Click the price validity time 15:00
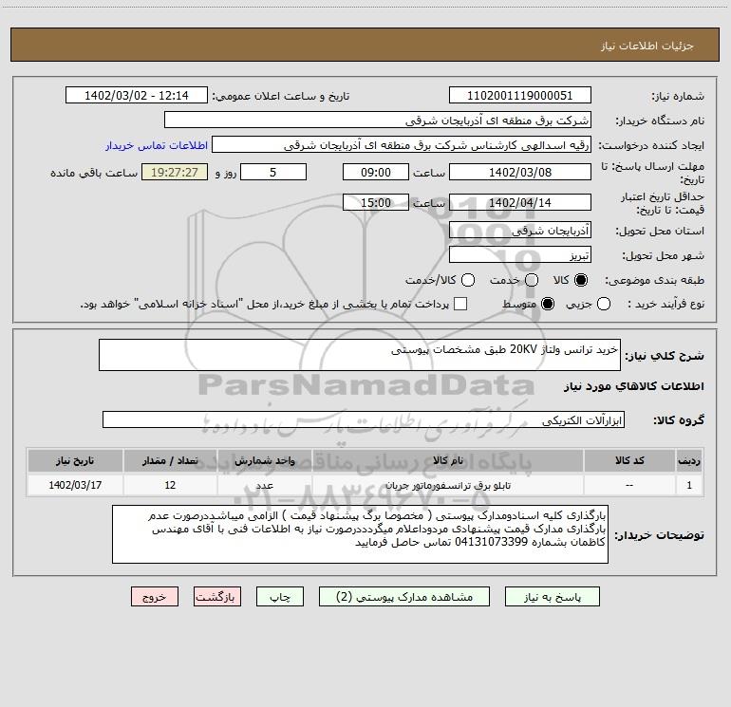The image size is (731, 707). coord(376,202)
